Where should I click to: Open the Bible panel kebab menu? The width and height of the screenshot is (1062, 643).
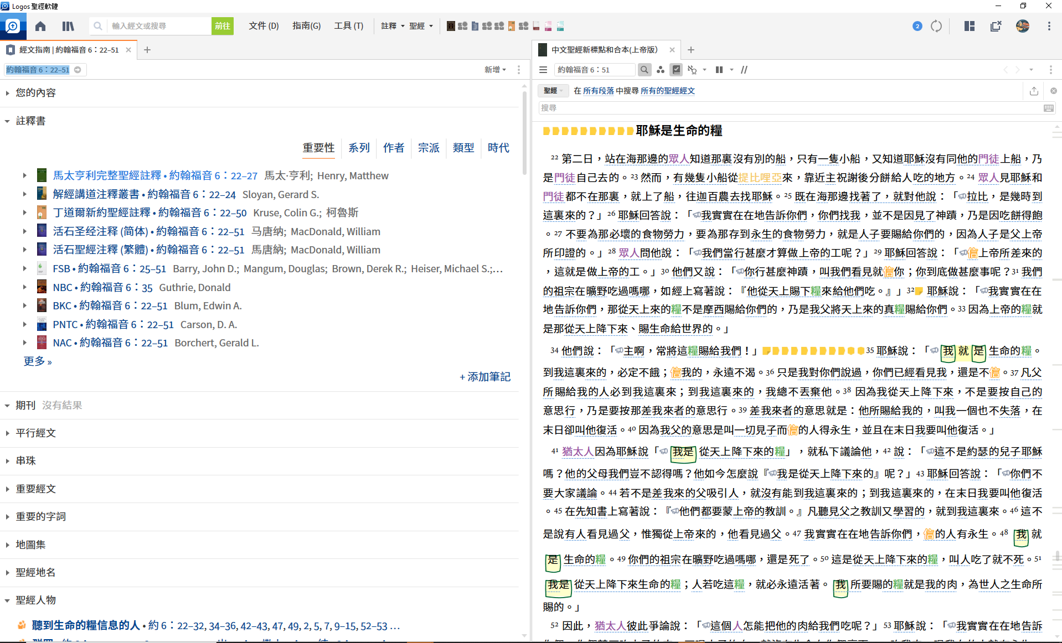[x=1050, y=70]
